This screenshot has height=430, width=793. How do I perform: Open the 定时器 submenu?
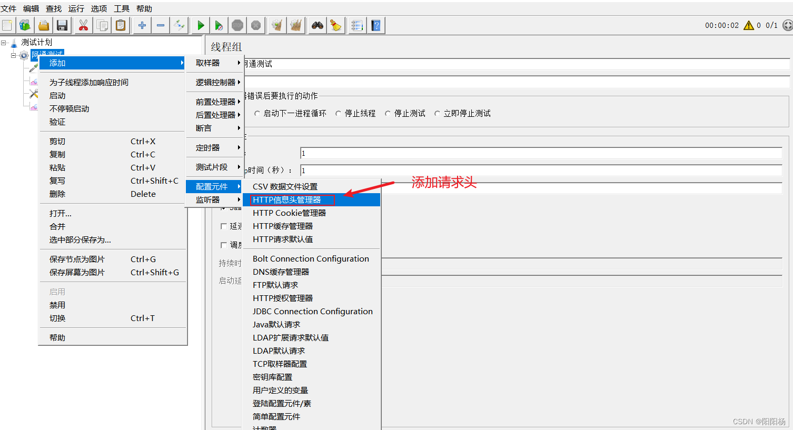coord(215,147)
